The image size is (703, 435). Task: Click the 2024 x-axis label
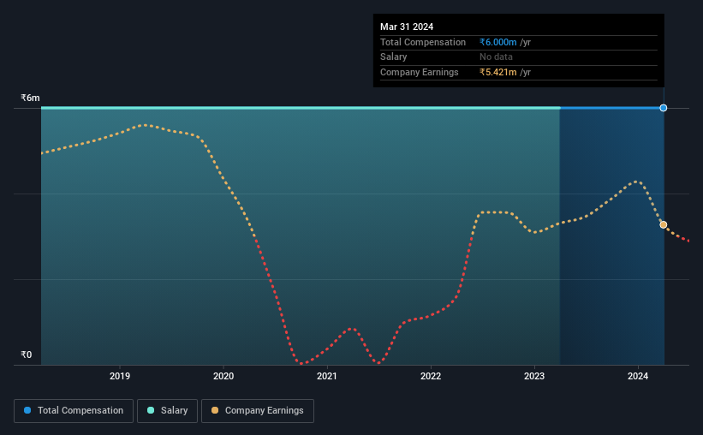[638, 376]
